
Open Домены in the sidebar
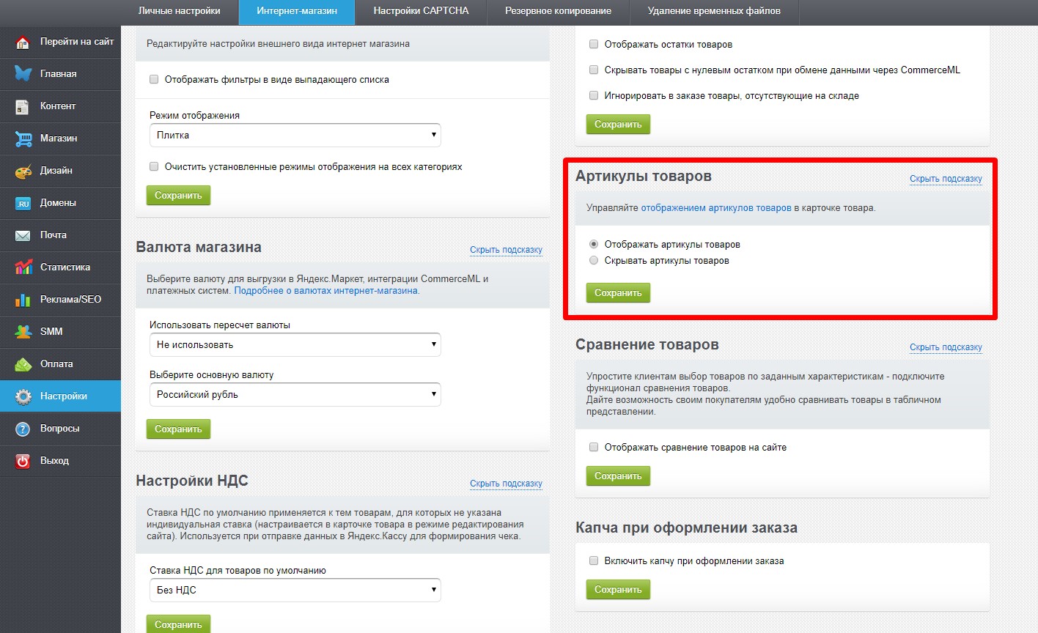60,203
